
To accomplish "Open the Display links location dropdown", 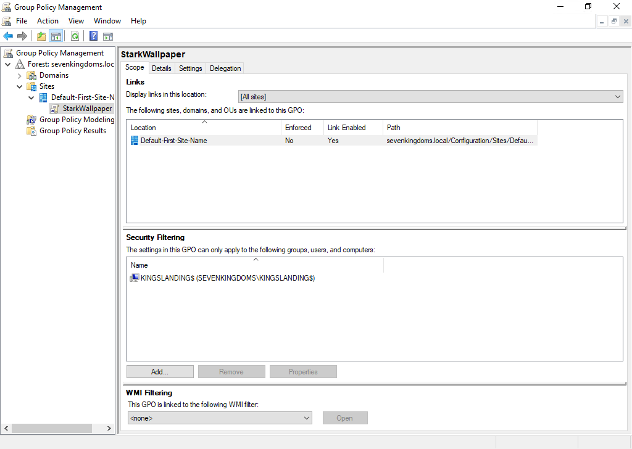I will 430,97.
